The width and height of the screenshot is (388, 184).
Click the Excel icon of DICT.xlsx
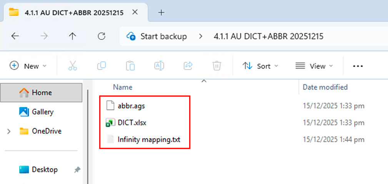click(x=110, y=122)
